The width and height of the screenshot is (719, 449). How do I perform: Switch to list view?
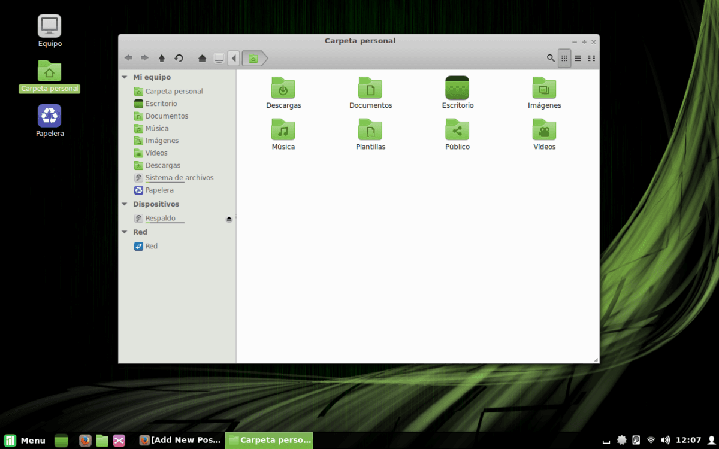pyautogui.click(x=578, y=58)
